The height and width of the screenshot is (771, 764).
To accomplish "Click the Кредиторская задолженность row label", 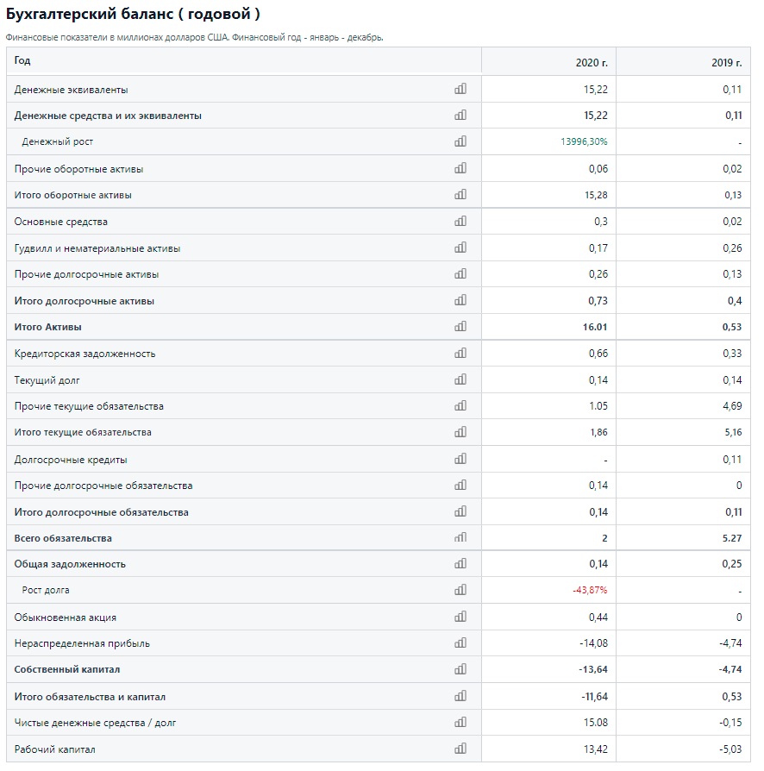I will (x=85, y=354).
